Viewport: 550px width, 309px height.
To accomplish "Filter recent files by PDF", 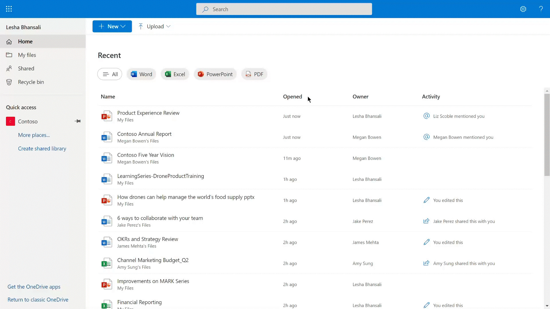I will (x=254, y=74).
